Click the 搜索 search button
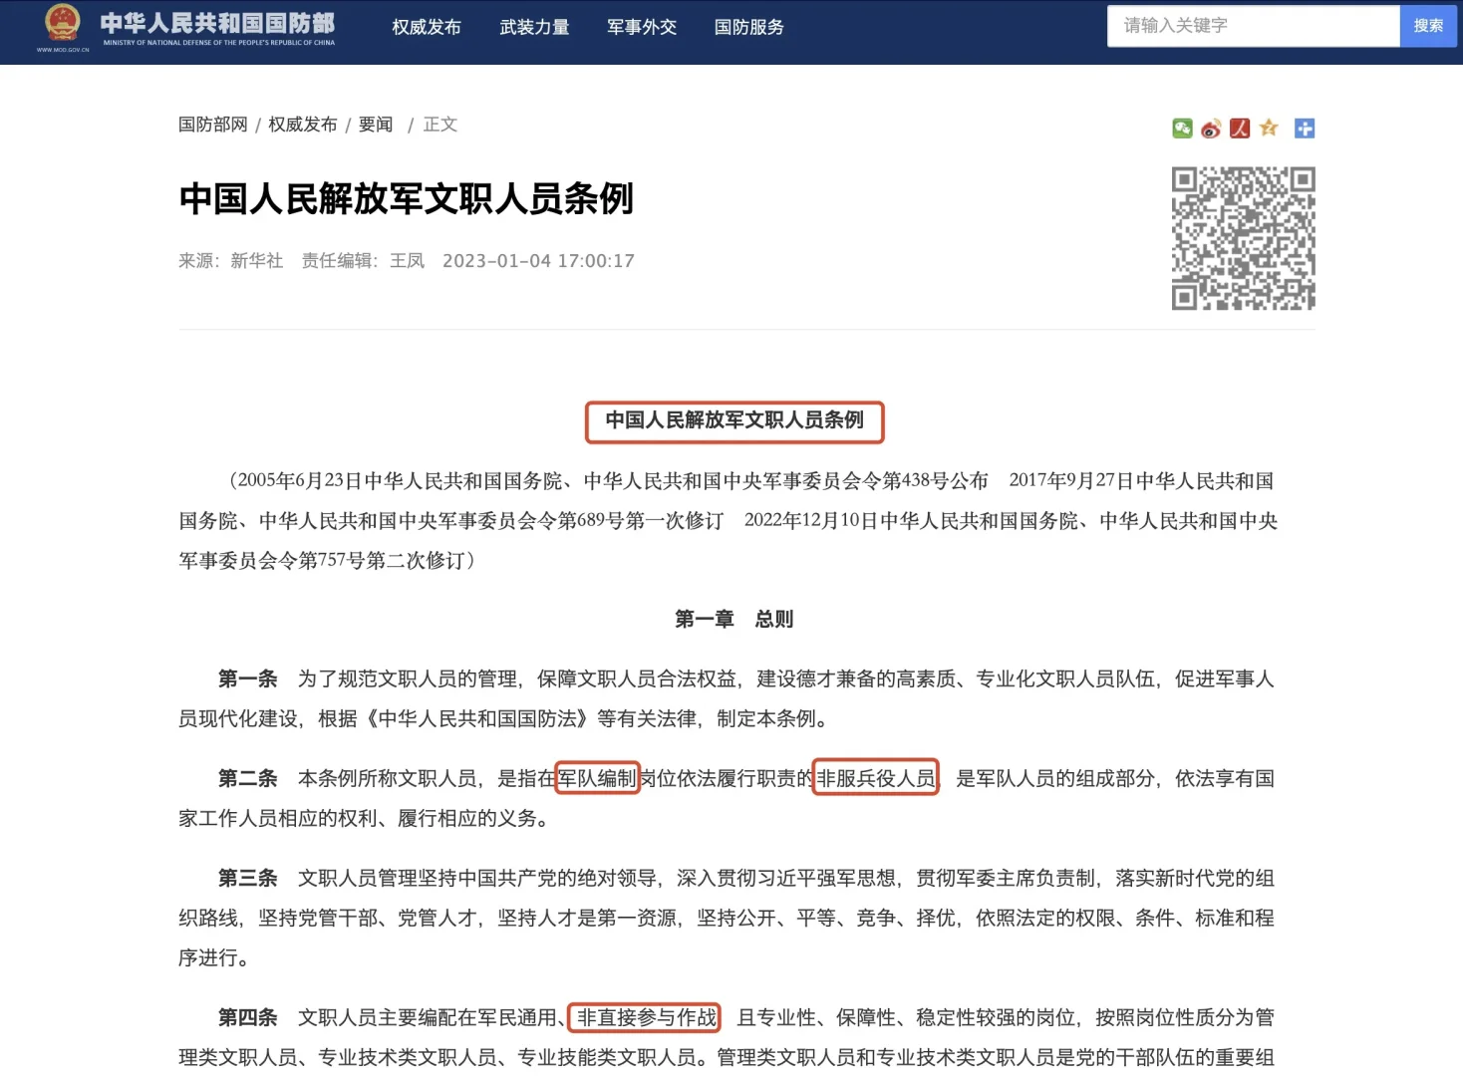The image size is (1463, 1076). click(1428, 26)
